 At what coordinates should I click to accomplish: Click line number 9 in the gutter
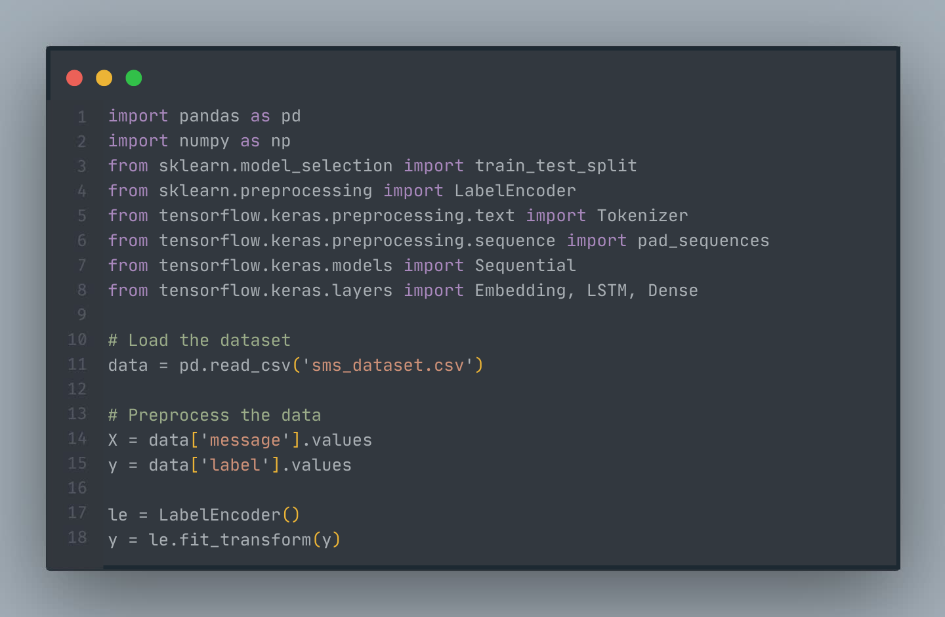click(x=82, y=315)
